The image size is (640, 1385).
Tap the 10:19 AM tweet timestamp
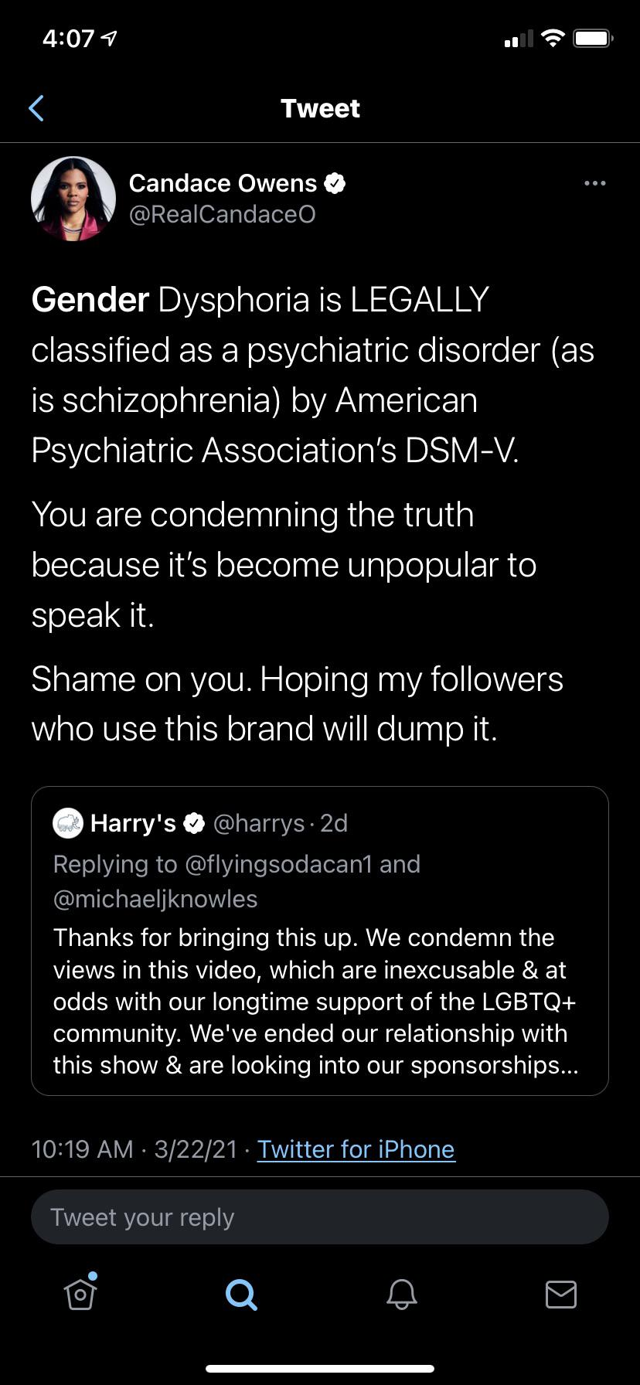pos(83,1149)
